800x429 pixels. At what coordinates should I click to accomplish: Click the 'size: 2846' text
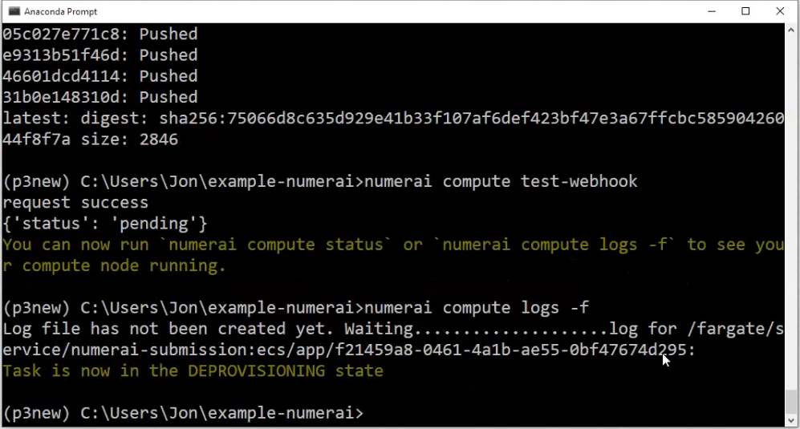(130, 140)
